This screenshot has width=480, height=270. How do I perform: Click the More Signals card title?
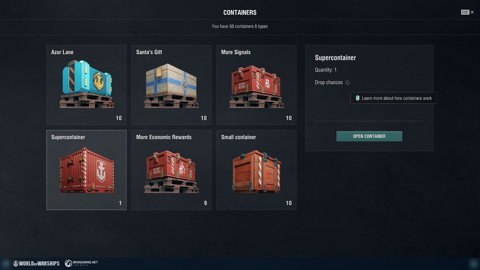[x=236, y=52]
